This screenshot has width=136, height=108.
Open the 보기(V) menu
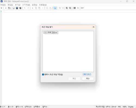click(18, 5)
